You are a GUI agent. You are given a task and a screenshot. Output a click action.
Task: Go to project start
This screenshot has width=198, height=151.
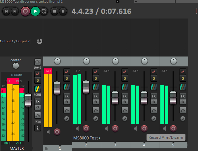click(x=6, y=11)
